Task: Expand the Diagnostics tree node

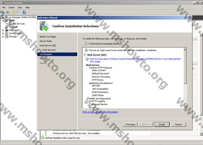Action: [3, 30]
